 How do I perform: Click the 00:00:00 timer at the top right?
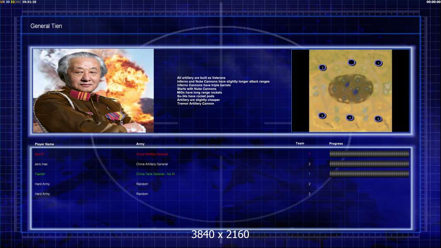click(x=434, y=2)
